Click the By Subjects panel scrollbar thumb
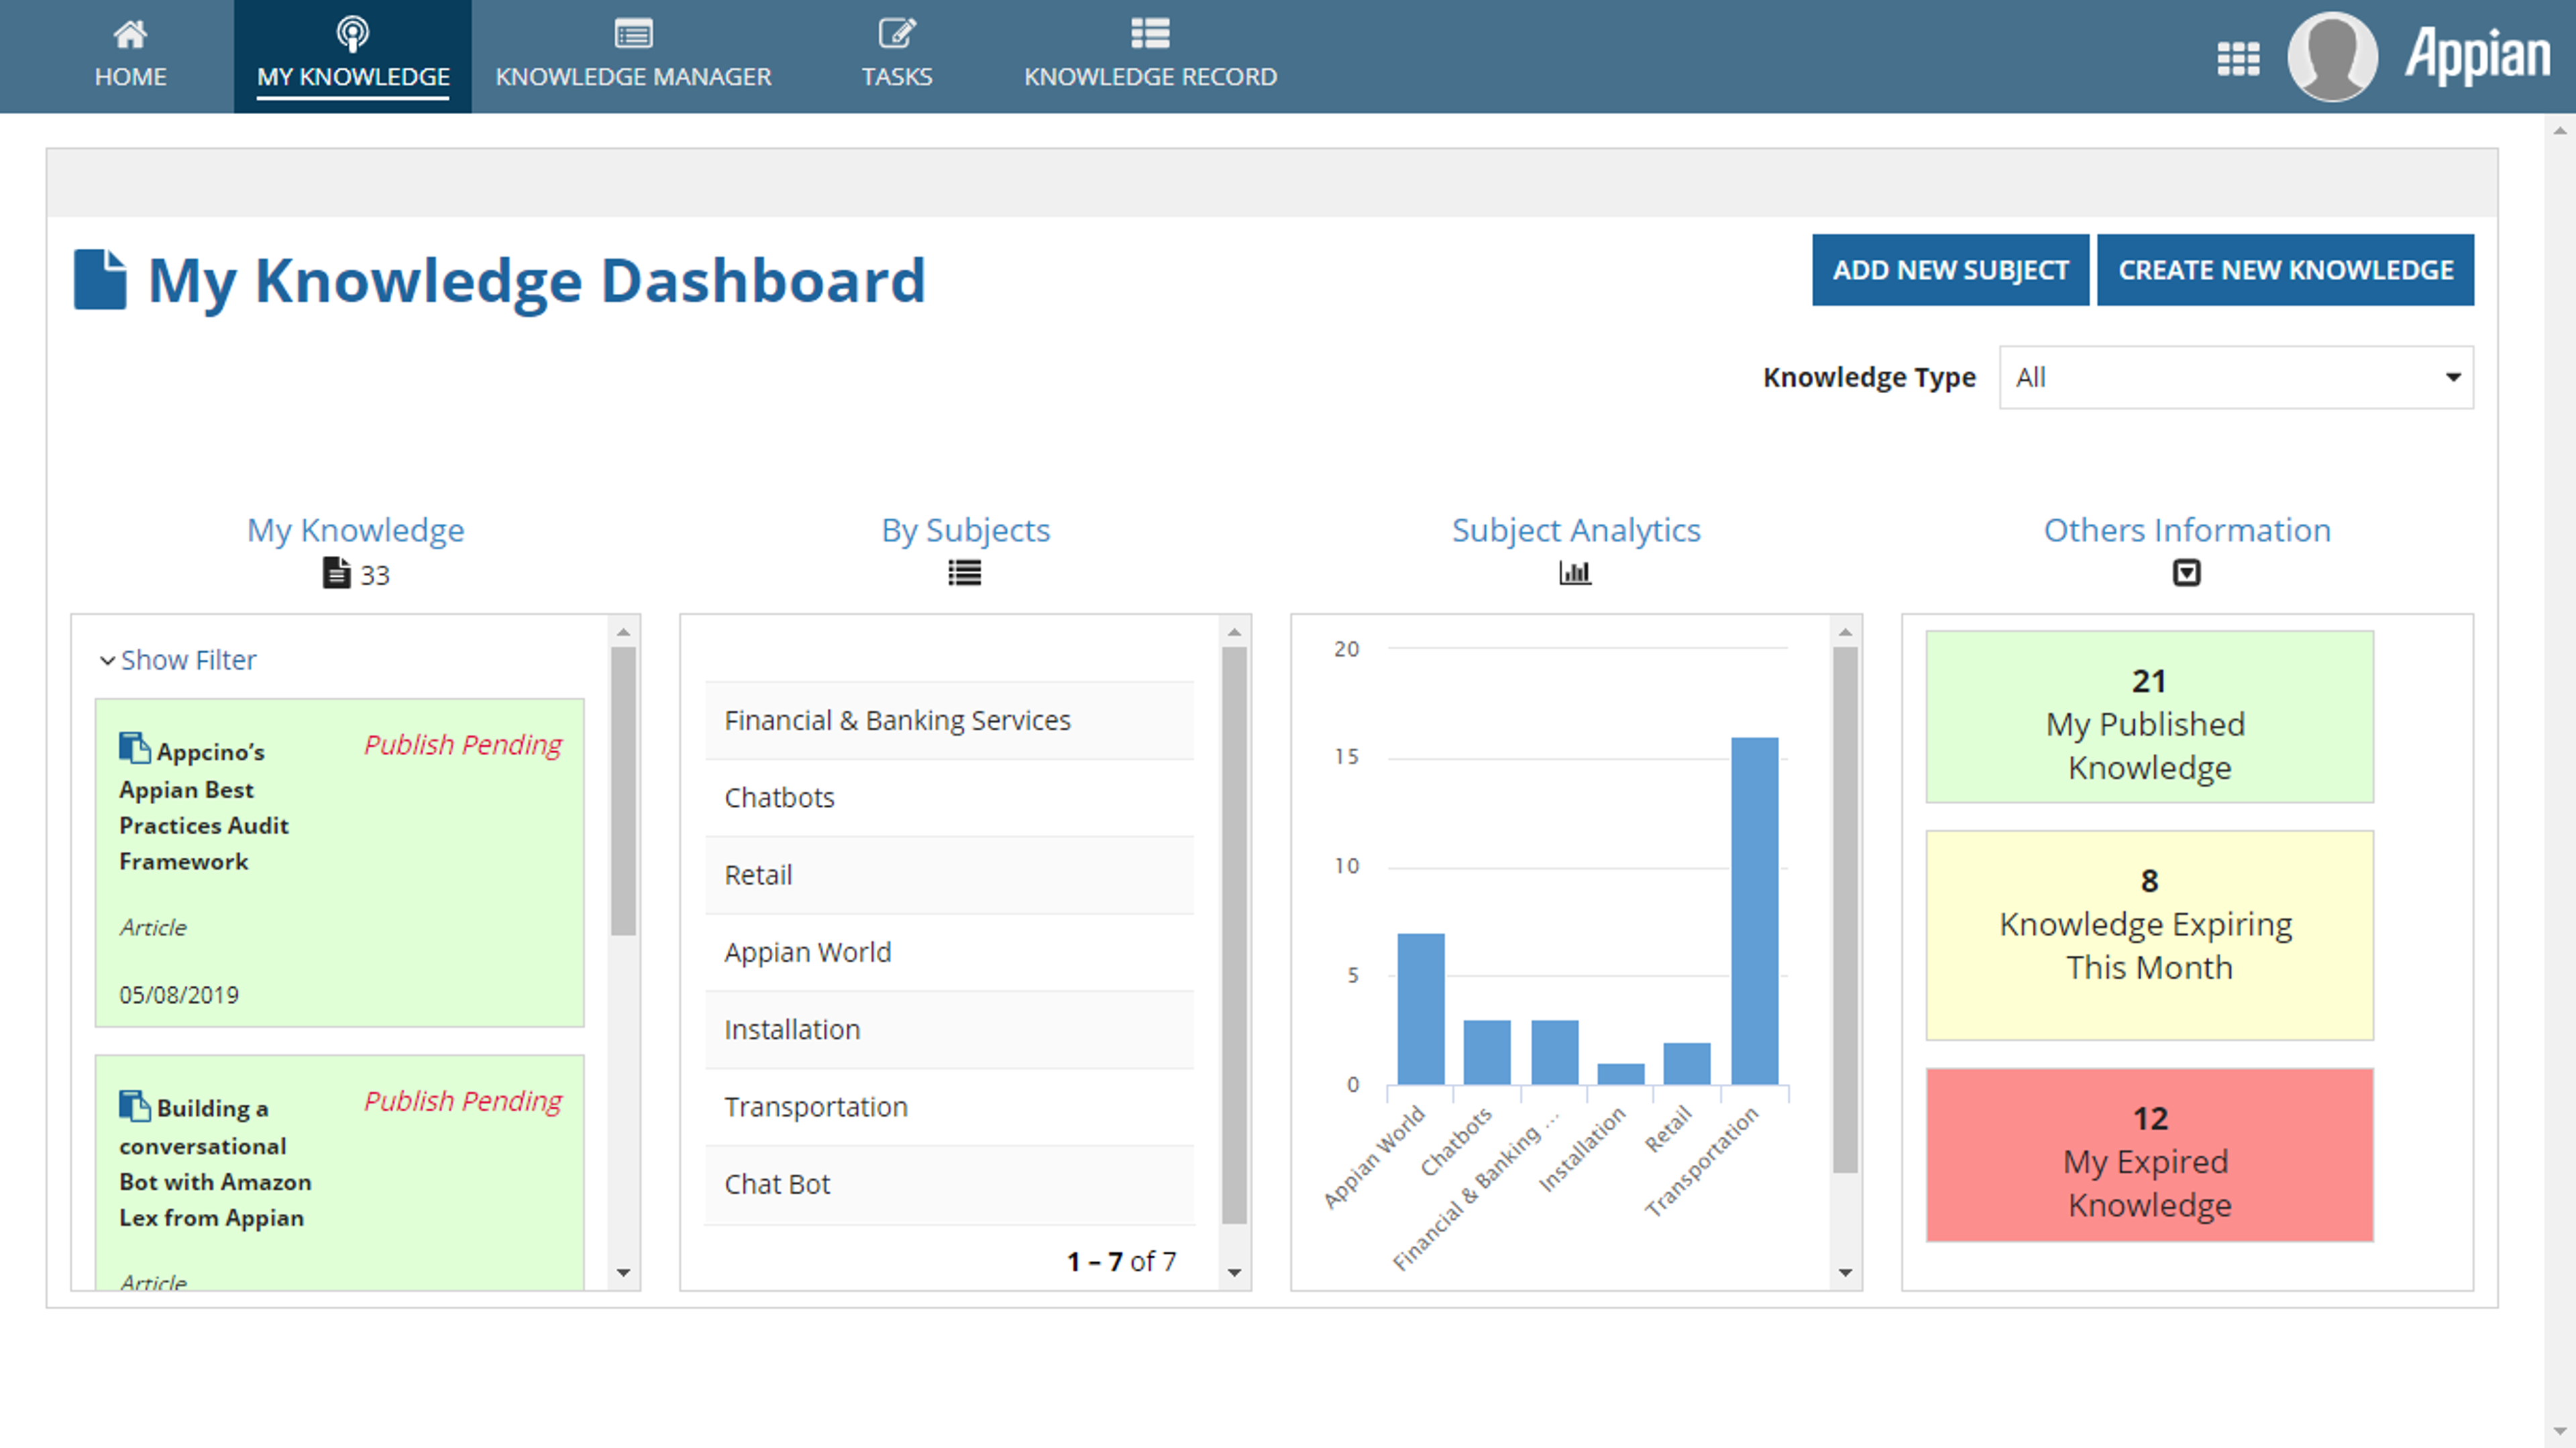This screenshot has width=2576, height=1448. click(x=1234, y=935)
